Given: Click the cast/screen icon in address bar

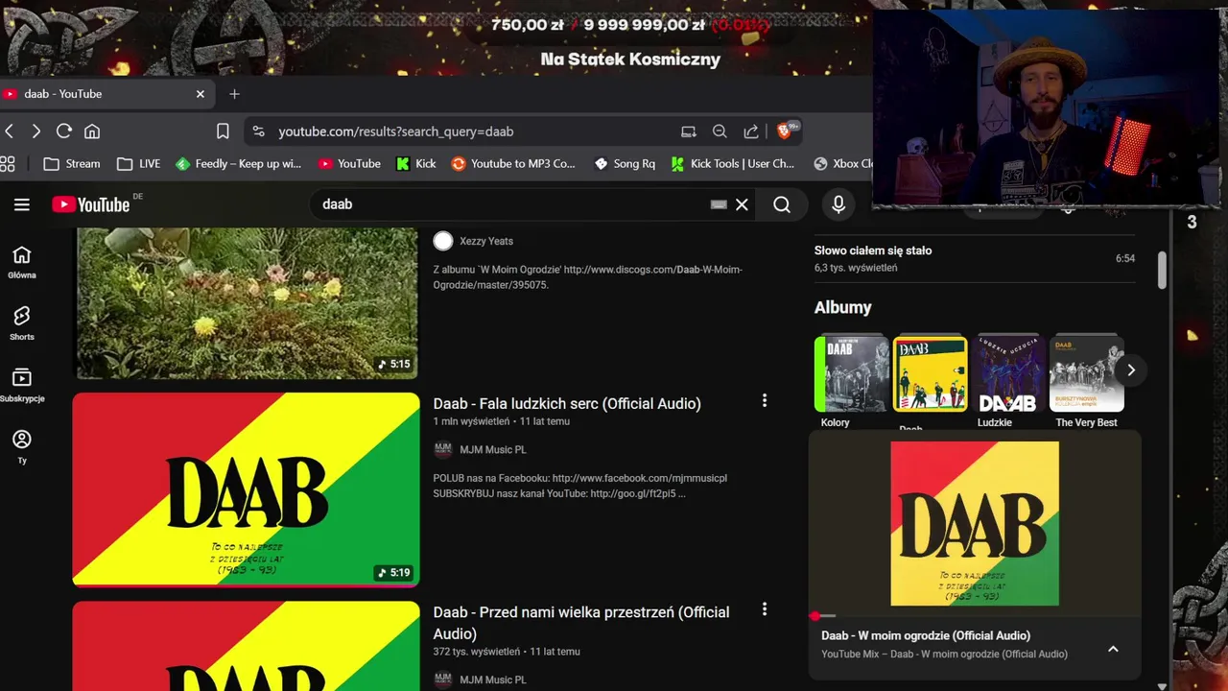Looking at the screenshot, I should [x=688, y=131].
